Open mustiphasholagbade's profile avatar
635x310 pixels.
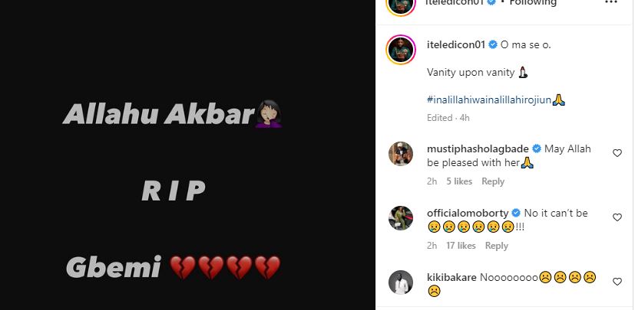click(401, 154)
